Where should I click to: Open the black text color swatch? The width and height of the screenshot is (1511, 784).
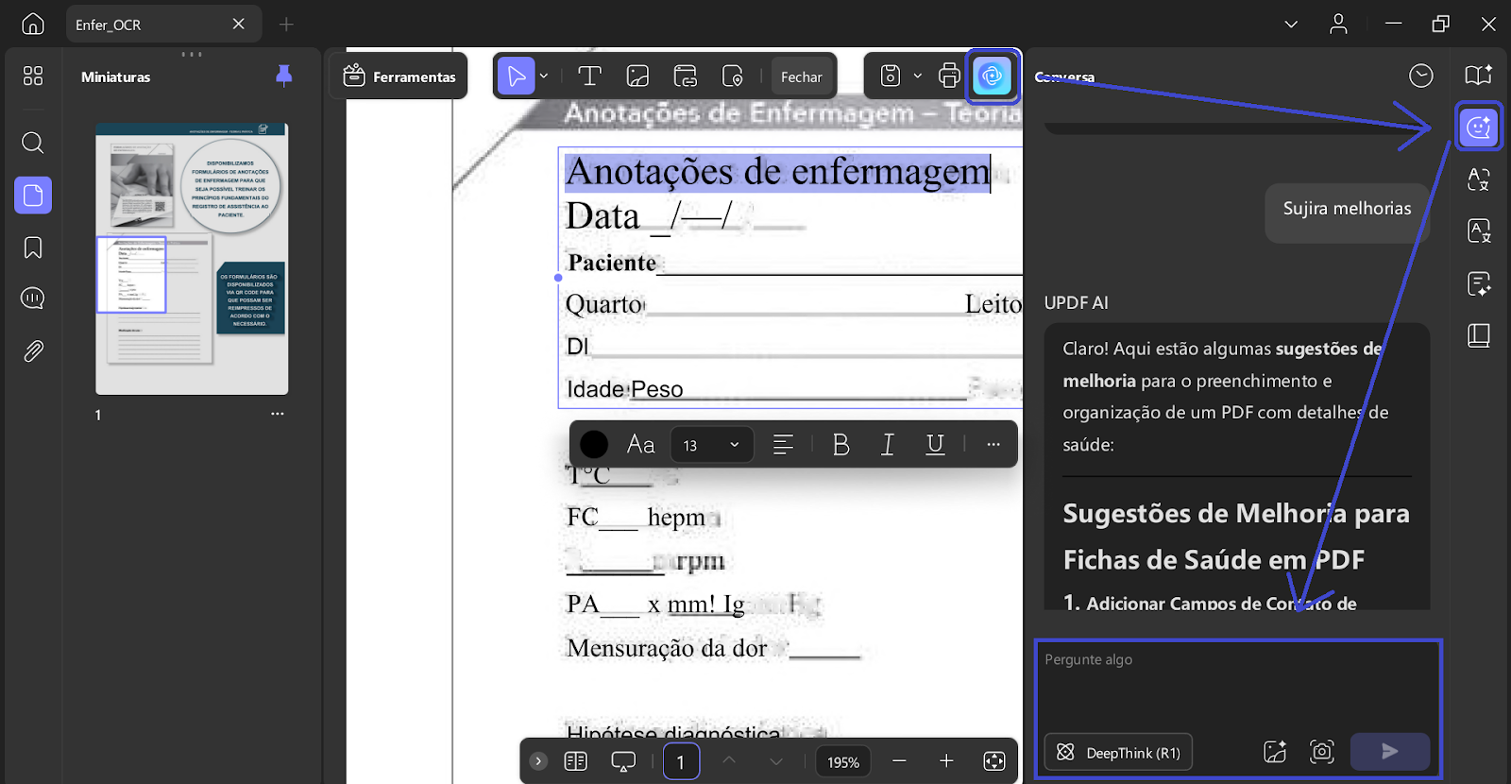click(594, 444)
